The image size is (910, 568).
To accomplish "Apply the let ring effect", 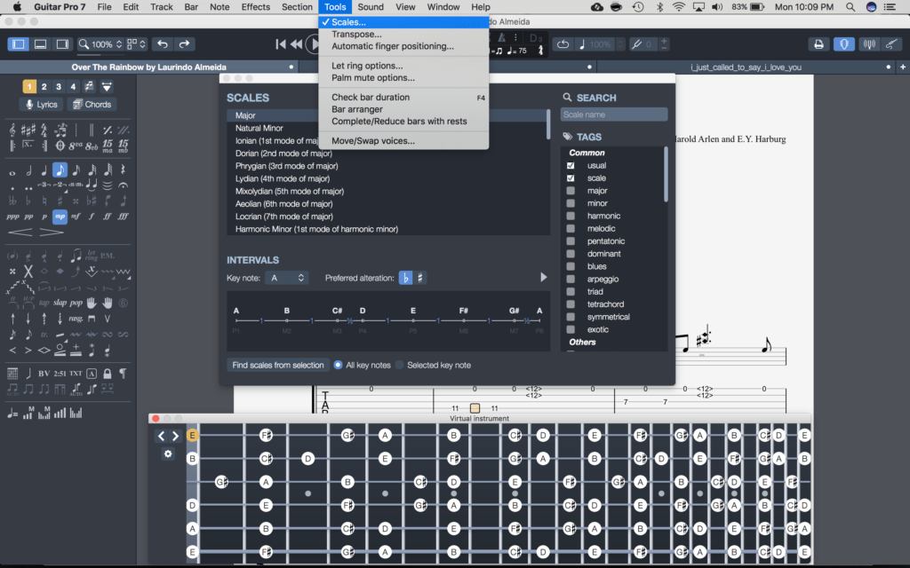I will pyautogui.click(x=92, y=255).
